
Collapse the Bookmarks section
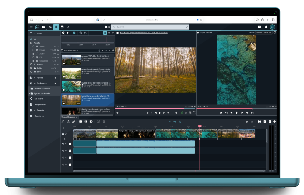click(x=35, y=83)
